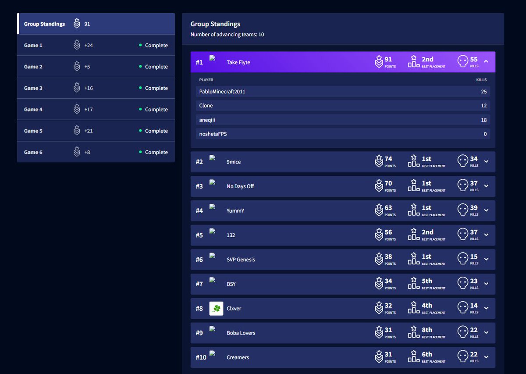Expand the 9mice team row
Screen dimensions: 526x374
[x=486, y=162]
